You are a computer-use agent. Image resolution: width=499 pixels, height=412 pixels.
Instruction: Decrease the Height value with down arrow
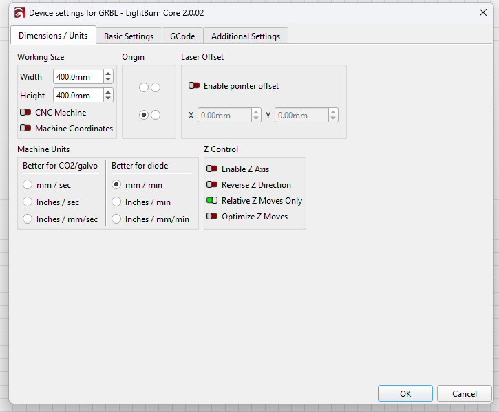108,98
